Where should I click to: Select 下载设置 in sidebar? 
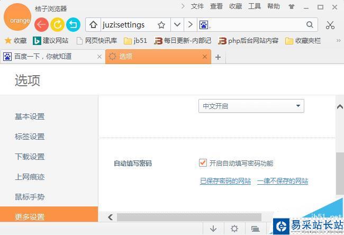pyautogui.click(x=30, y=157)
